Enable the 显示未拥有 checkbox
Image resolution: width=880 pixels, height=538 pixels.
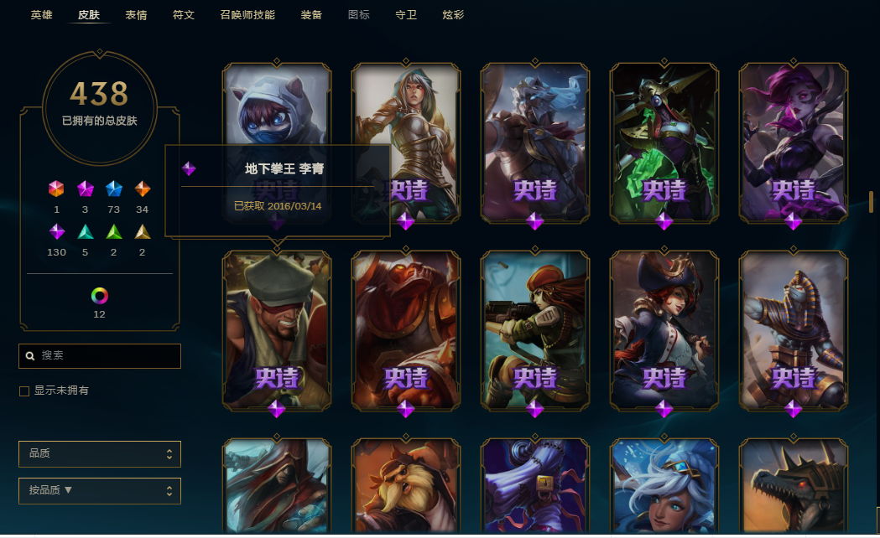click(x=24, y=391)
